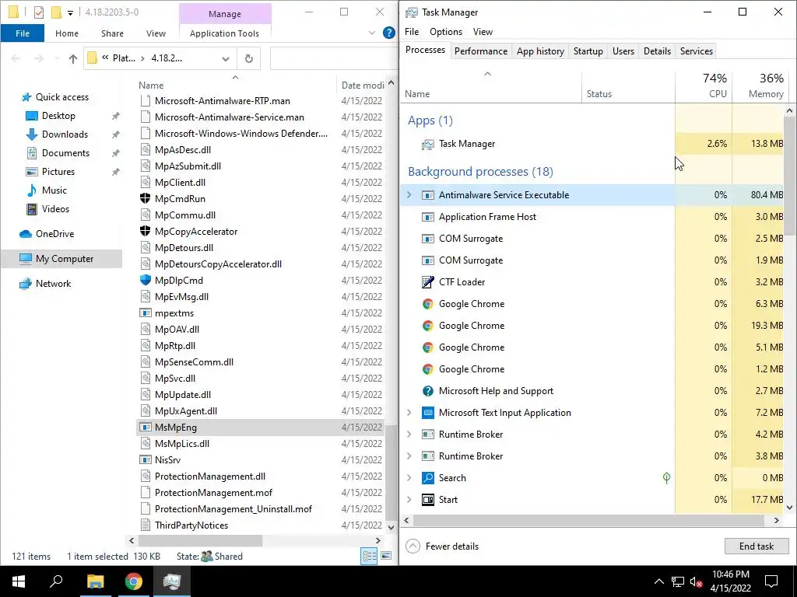The width and height of the screenshot is (797, 597).
Task: Refresh the folder in File Explorer
Action: click(x=248, y=58)
